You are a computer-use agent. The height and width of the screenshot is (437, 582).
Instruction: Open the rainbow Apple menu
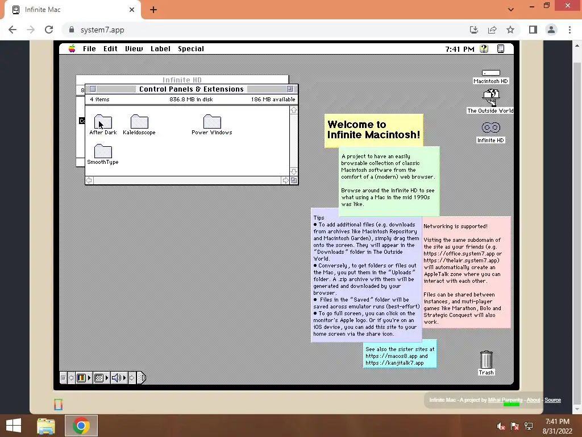click(x=72, y=49)
